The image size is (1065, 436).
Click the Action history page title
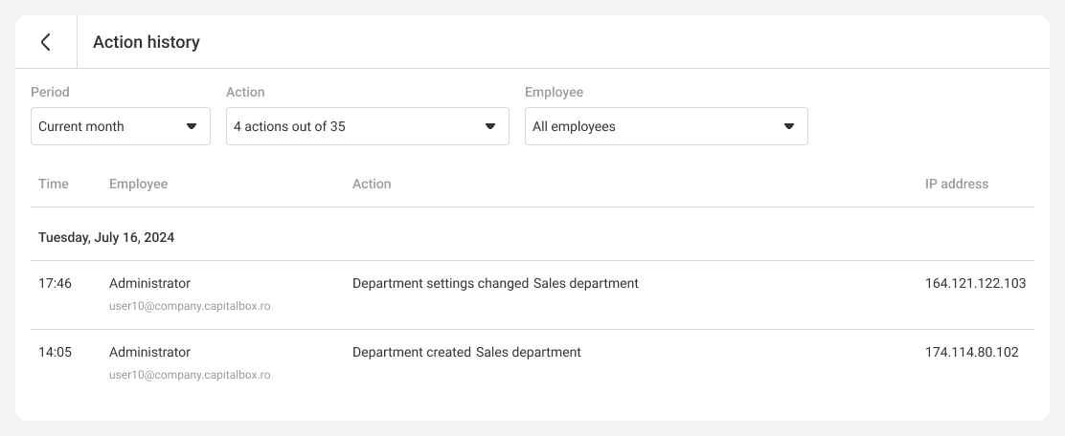tap(147, 42)
